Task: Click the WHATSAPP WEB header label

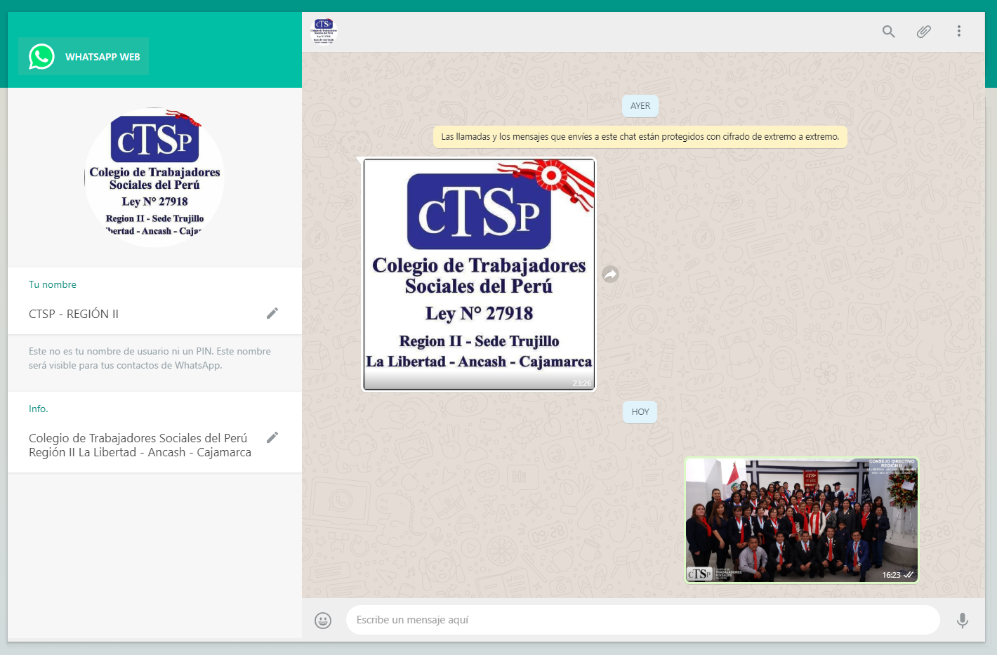Action: click(x=103, y=57)
